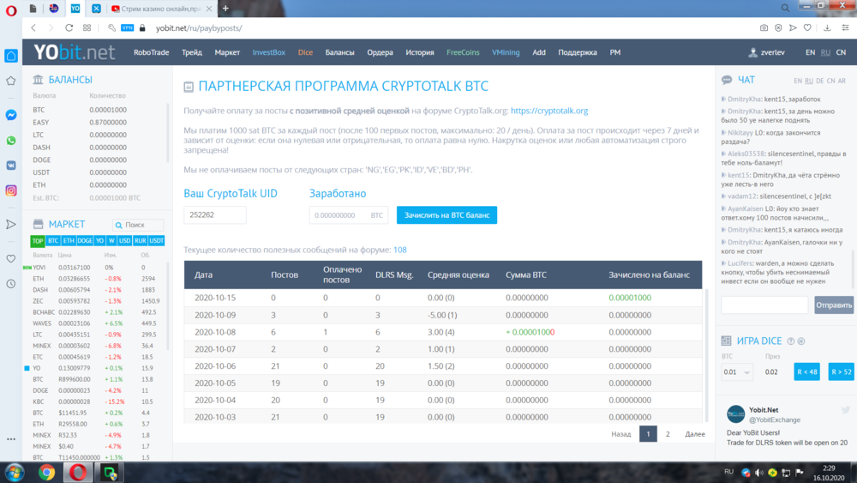
Task: Click the 108 useful messages link
Action: coord(400,250)
